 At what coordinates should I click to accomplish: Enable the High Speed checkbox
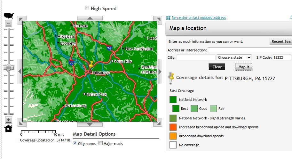(87, 9)
